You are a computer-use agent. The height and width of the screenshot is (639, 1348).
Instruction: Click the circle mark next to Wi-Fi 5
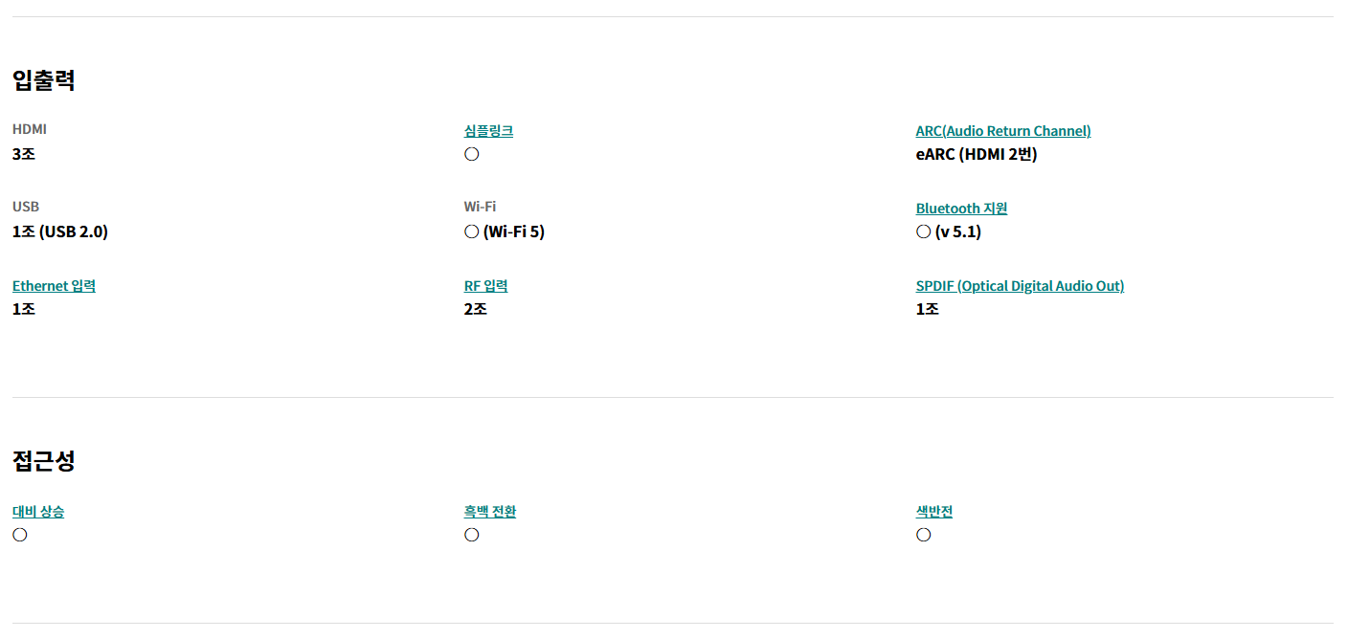pos(471,231)
